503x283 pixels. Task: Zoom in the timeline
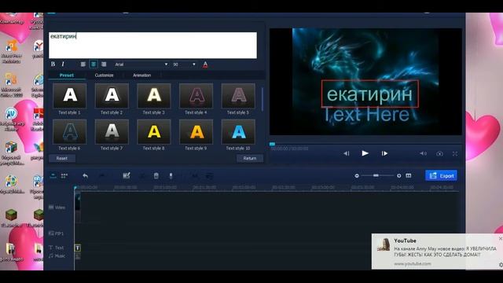[x=399, y=176]
